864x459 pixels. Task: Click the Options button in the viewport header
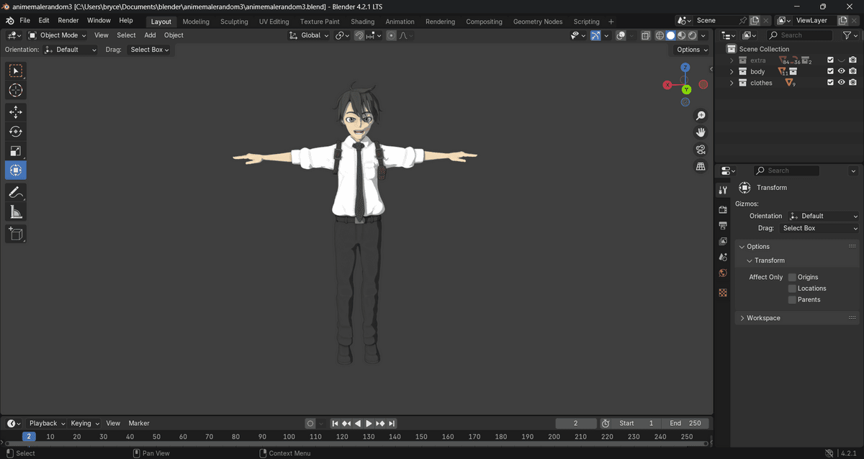(x=691, y=50)
